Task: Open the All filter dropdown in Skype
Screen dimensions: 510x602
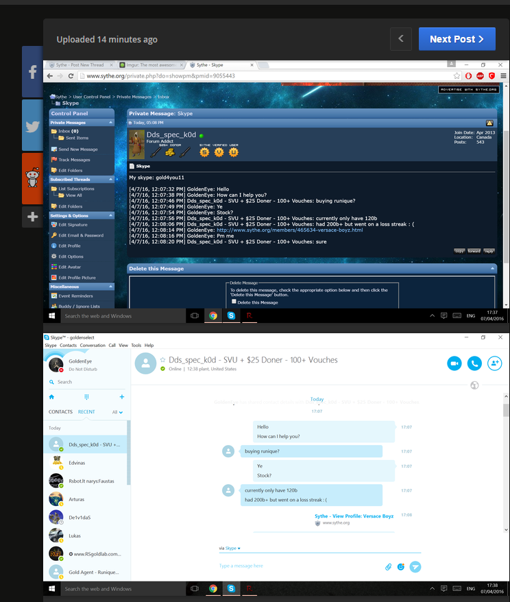Action: click(x=117, y=412)
